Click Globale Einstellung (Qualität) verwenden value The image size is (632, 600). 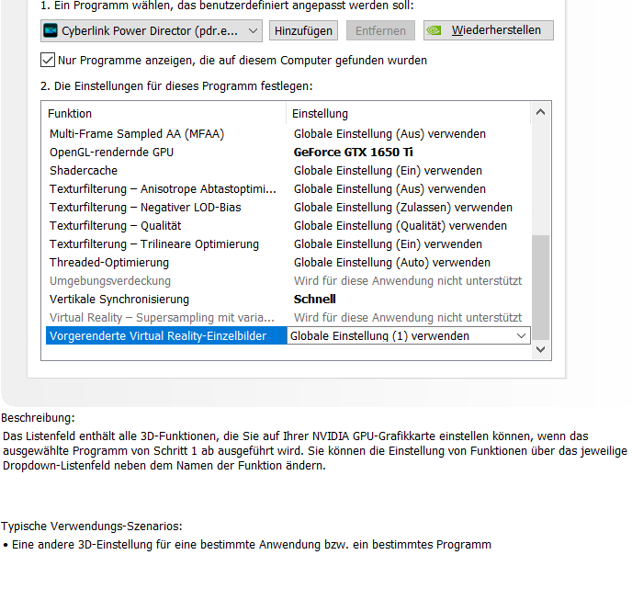click(x=400, y=226)
